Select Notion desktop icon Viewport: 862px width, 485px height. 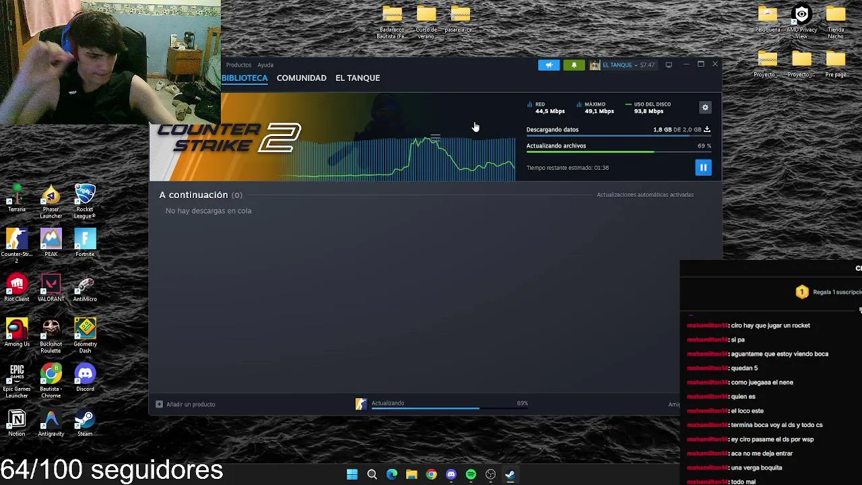pos(17,422)
